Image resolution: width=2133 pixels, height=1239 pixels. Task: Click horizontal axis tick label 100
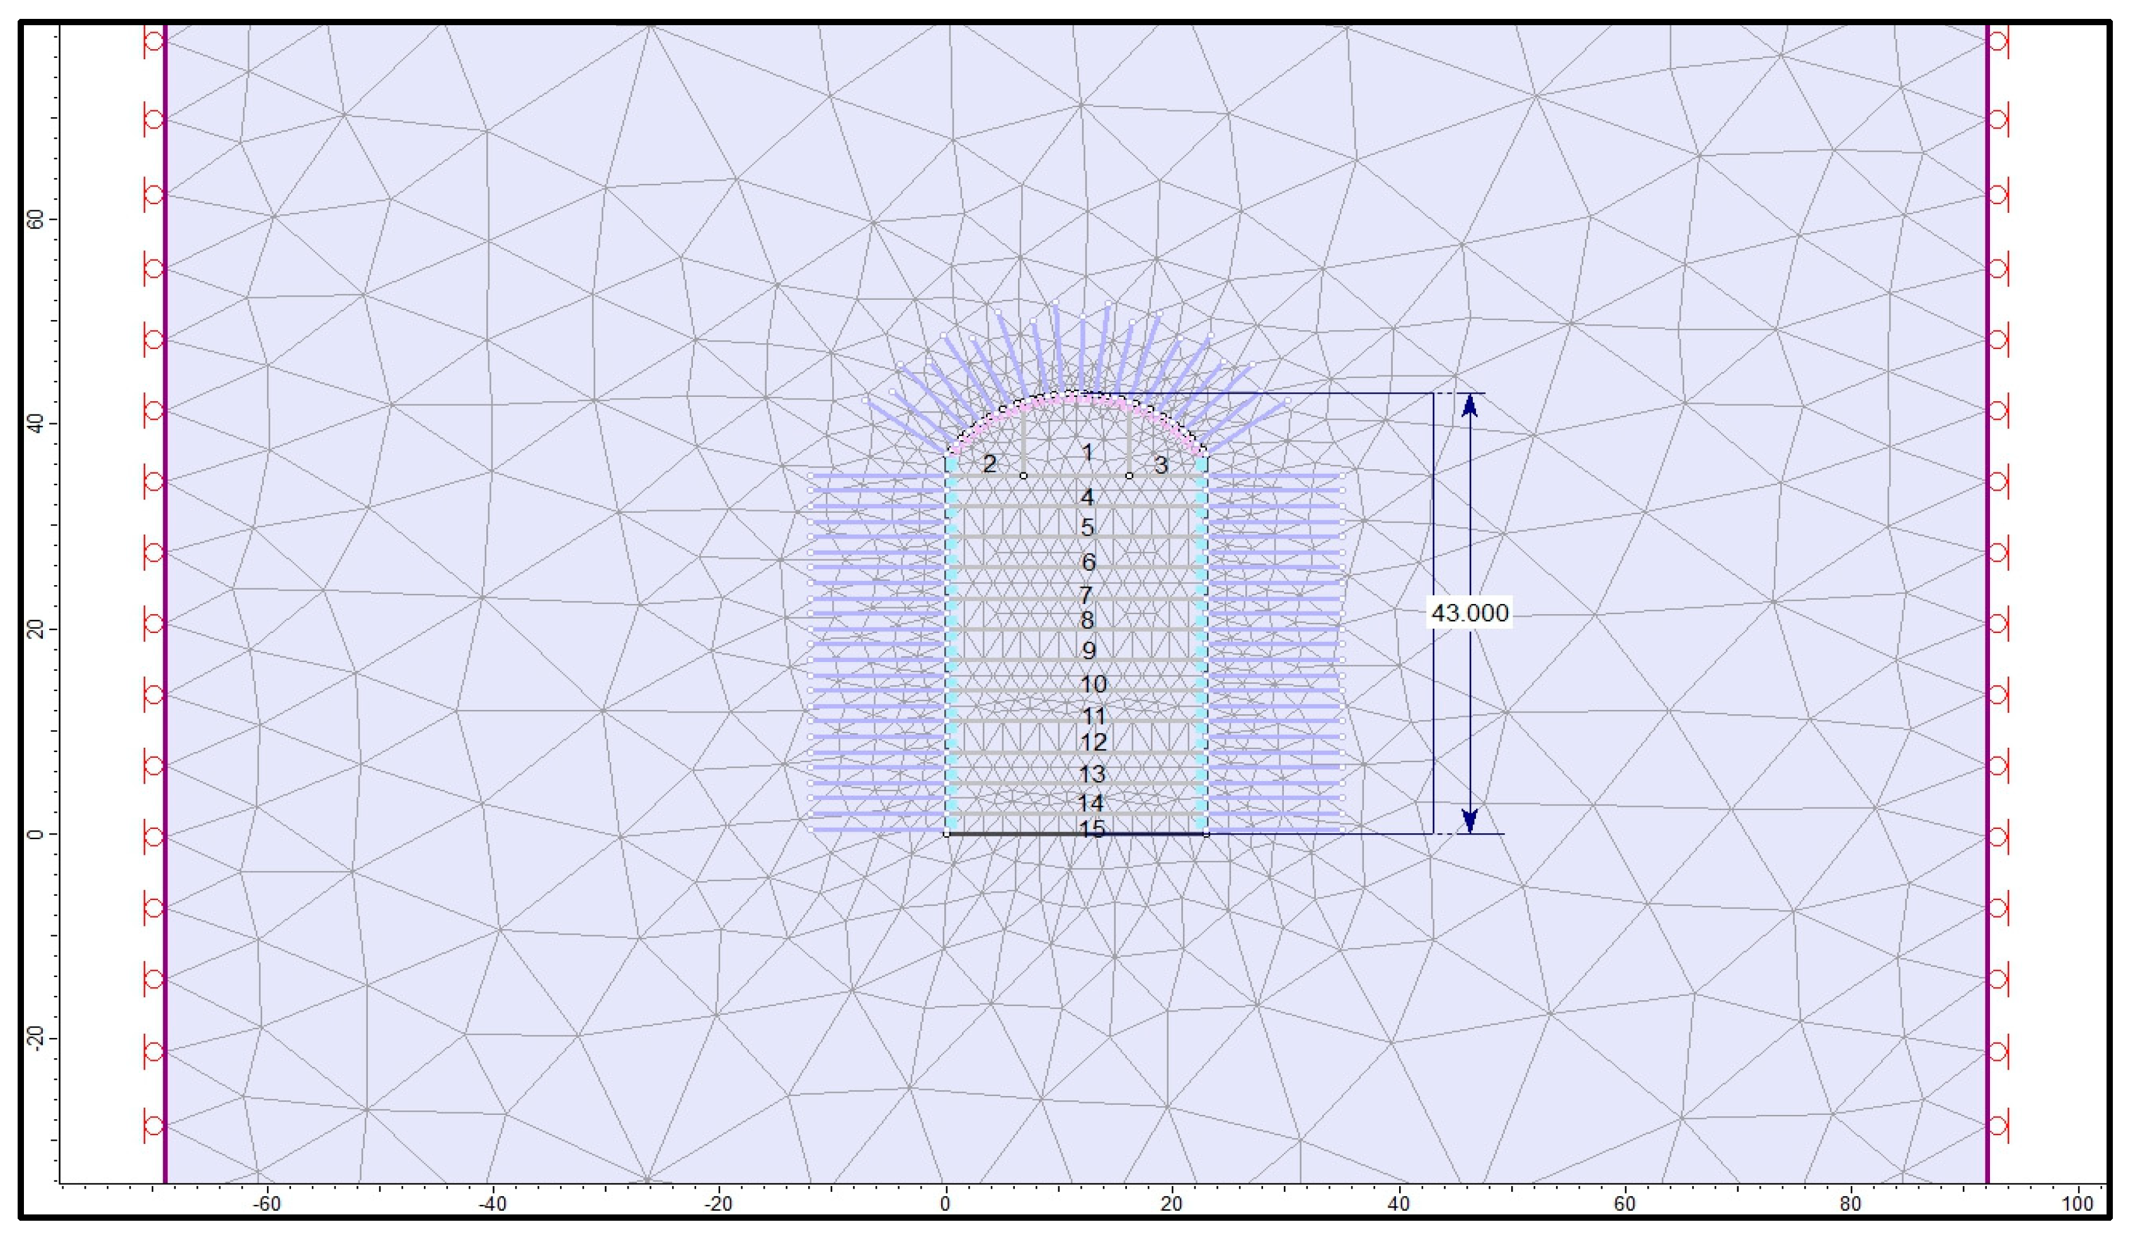tap(2078, 1204)
